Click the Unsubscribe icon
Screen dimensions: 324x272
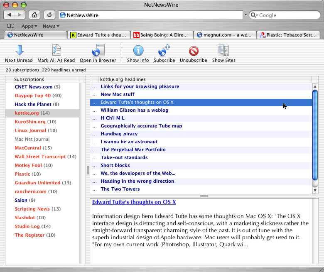pyautogui.click(x=194, y=51)
